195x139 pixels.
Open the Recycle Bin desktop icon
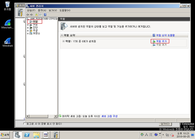point(8,6)
